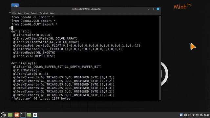Click the glDrawElements line ending [0,4,2]
210x118 pixels.
(64, 91)
